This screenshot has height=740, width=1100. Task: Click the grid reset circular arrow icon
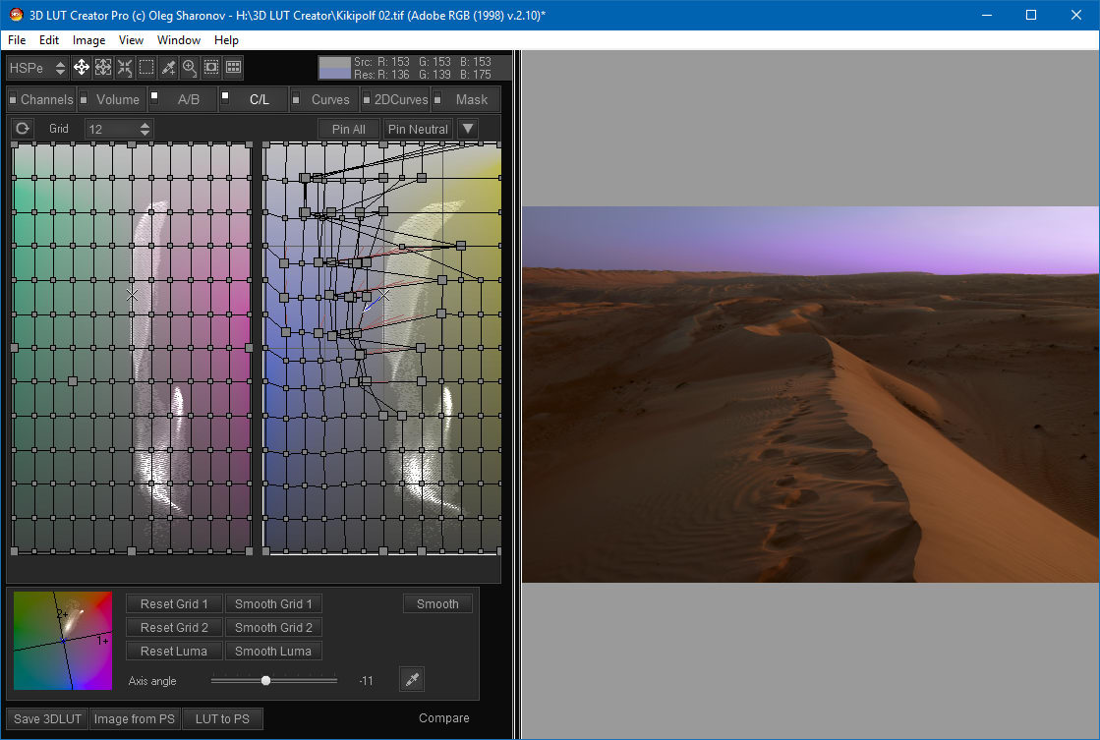click(x=22, y=129)
